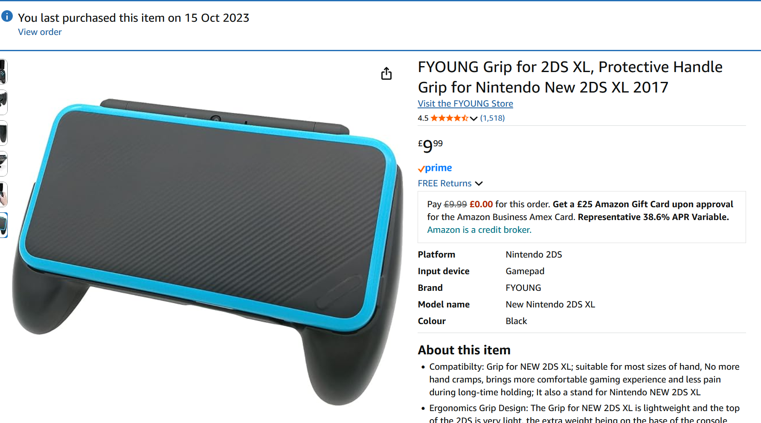Viewport: 761px width, 423px height.
Task: Click the blue info icon beside purchase notice
Action: pos(7,16)
